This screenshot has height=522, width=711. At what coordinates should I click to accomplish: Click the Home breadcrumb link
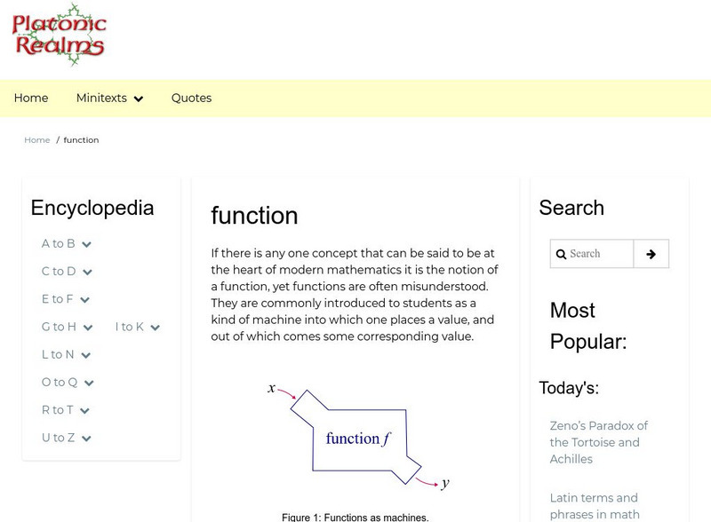[x=37, y=140]
